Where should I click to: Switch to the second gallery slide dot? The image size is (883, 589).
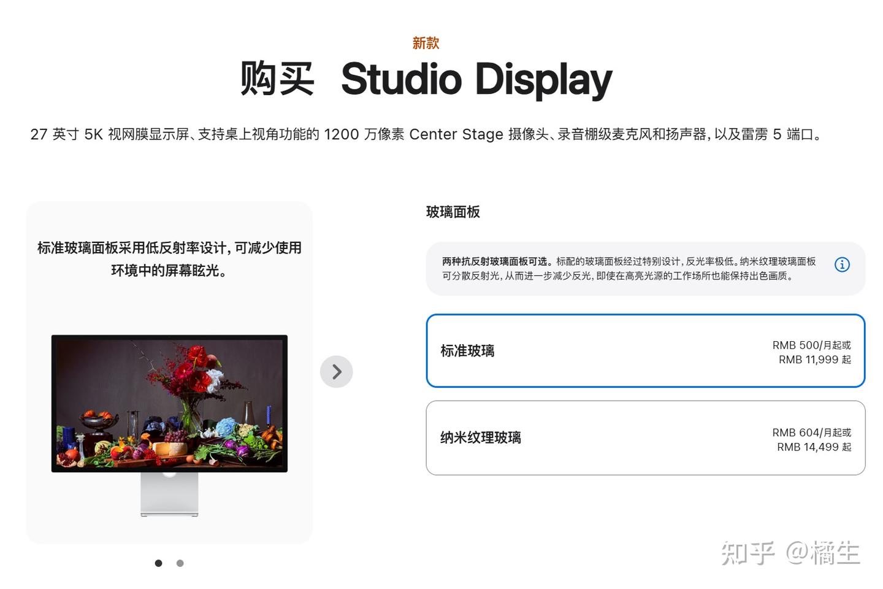[x=180, y=563]
